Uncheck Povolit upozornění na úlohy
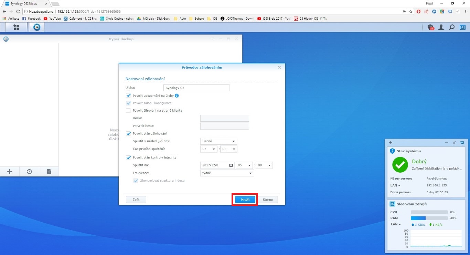Viewport: 470px width, 255px height. (128, 95)
